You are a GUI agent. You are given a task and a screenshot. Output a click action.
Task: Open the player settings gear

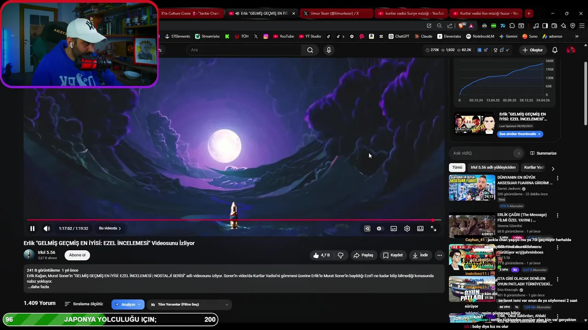click(x=407, y=228)
